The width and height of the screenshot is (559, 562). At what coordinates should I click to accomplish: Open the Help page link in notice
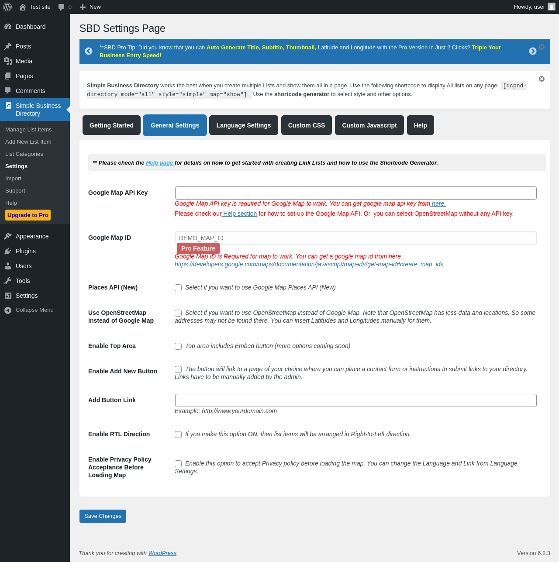point(159,163)
